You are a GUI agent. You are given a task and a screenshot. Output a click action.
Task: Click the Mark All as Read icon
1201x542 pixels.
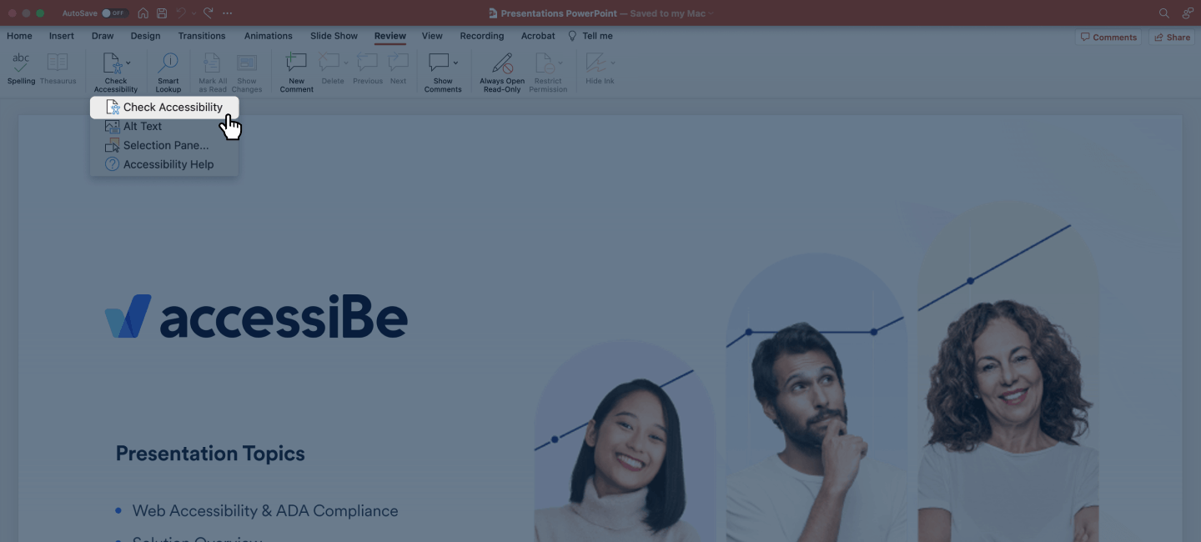212,64
